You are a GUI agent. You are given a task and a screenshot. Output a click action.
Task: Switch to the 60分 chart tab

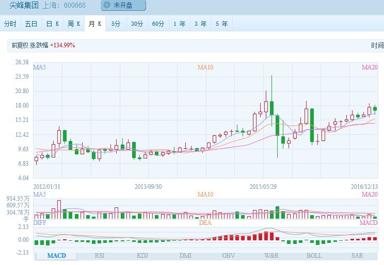158,24
